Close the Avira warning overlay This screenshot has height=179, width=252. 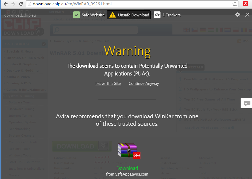click(x=247, y=15)
